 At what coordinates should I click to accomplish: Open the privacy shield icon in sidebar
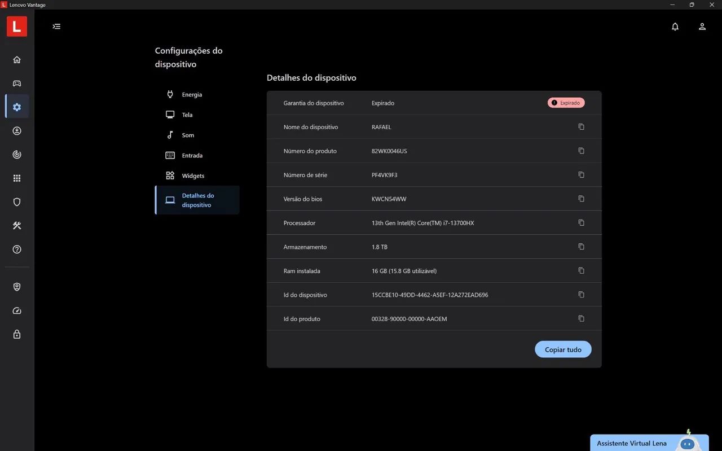coord(17,287)
